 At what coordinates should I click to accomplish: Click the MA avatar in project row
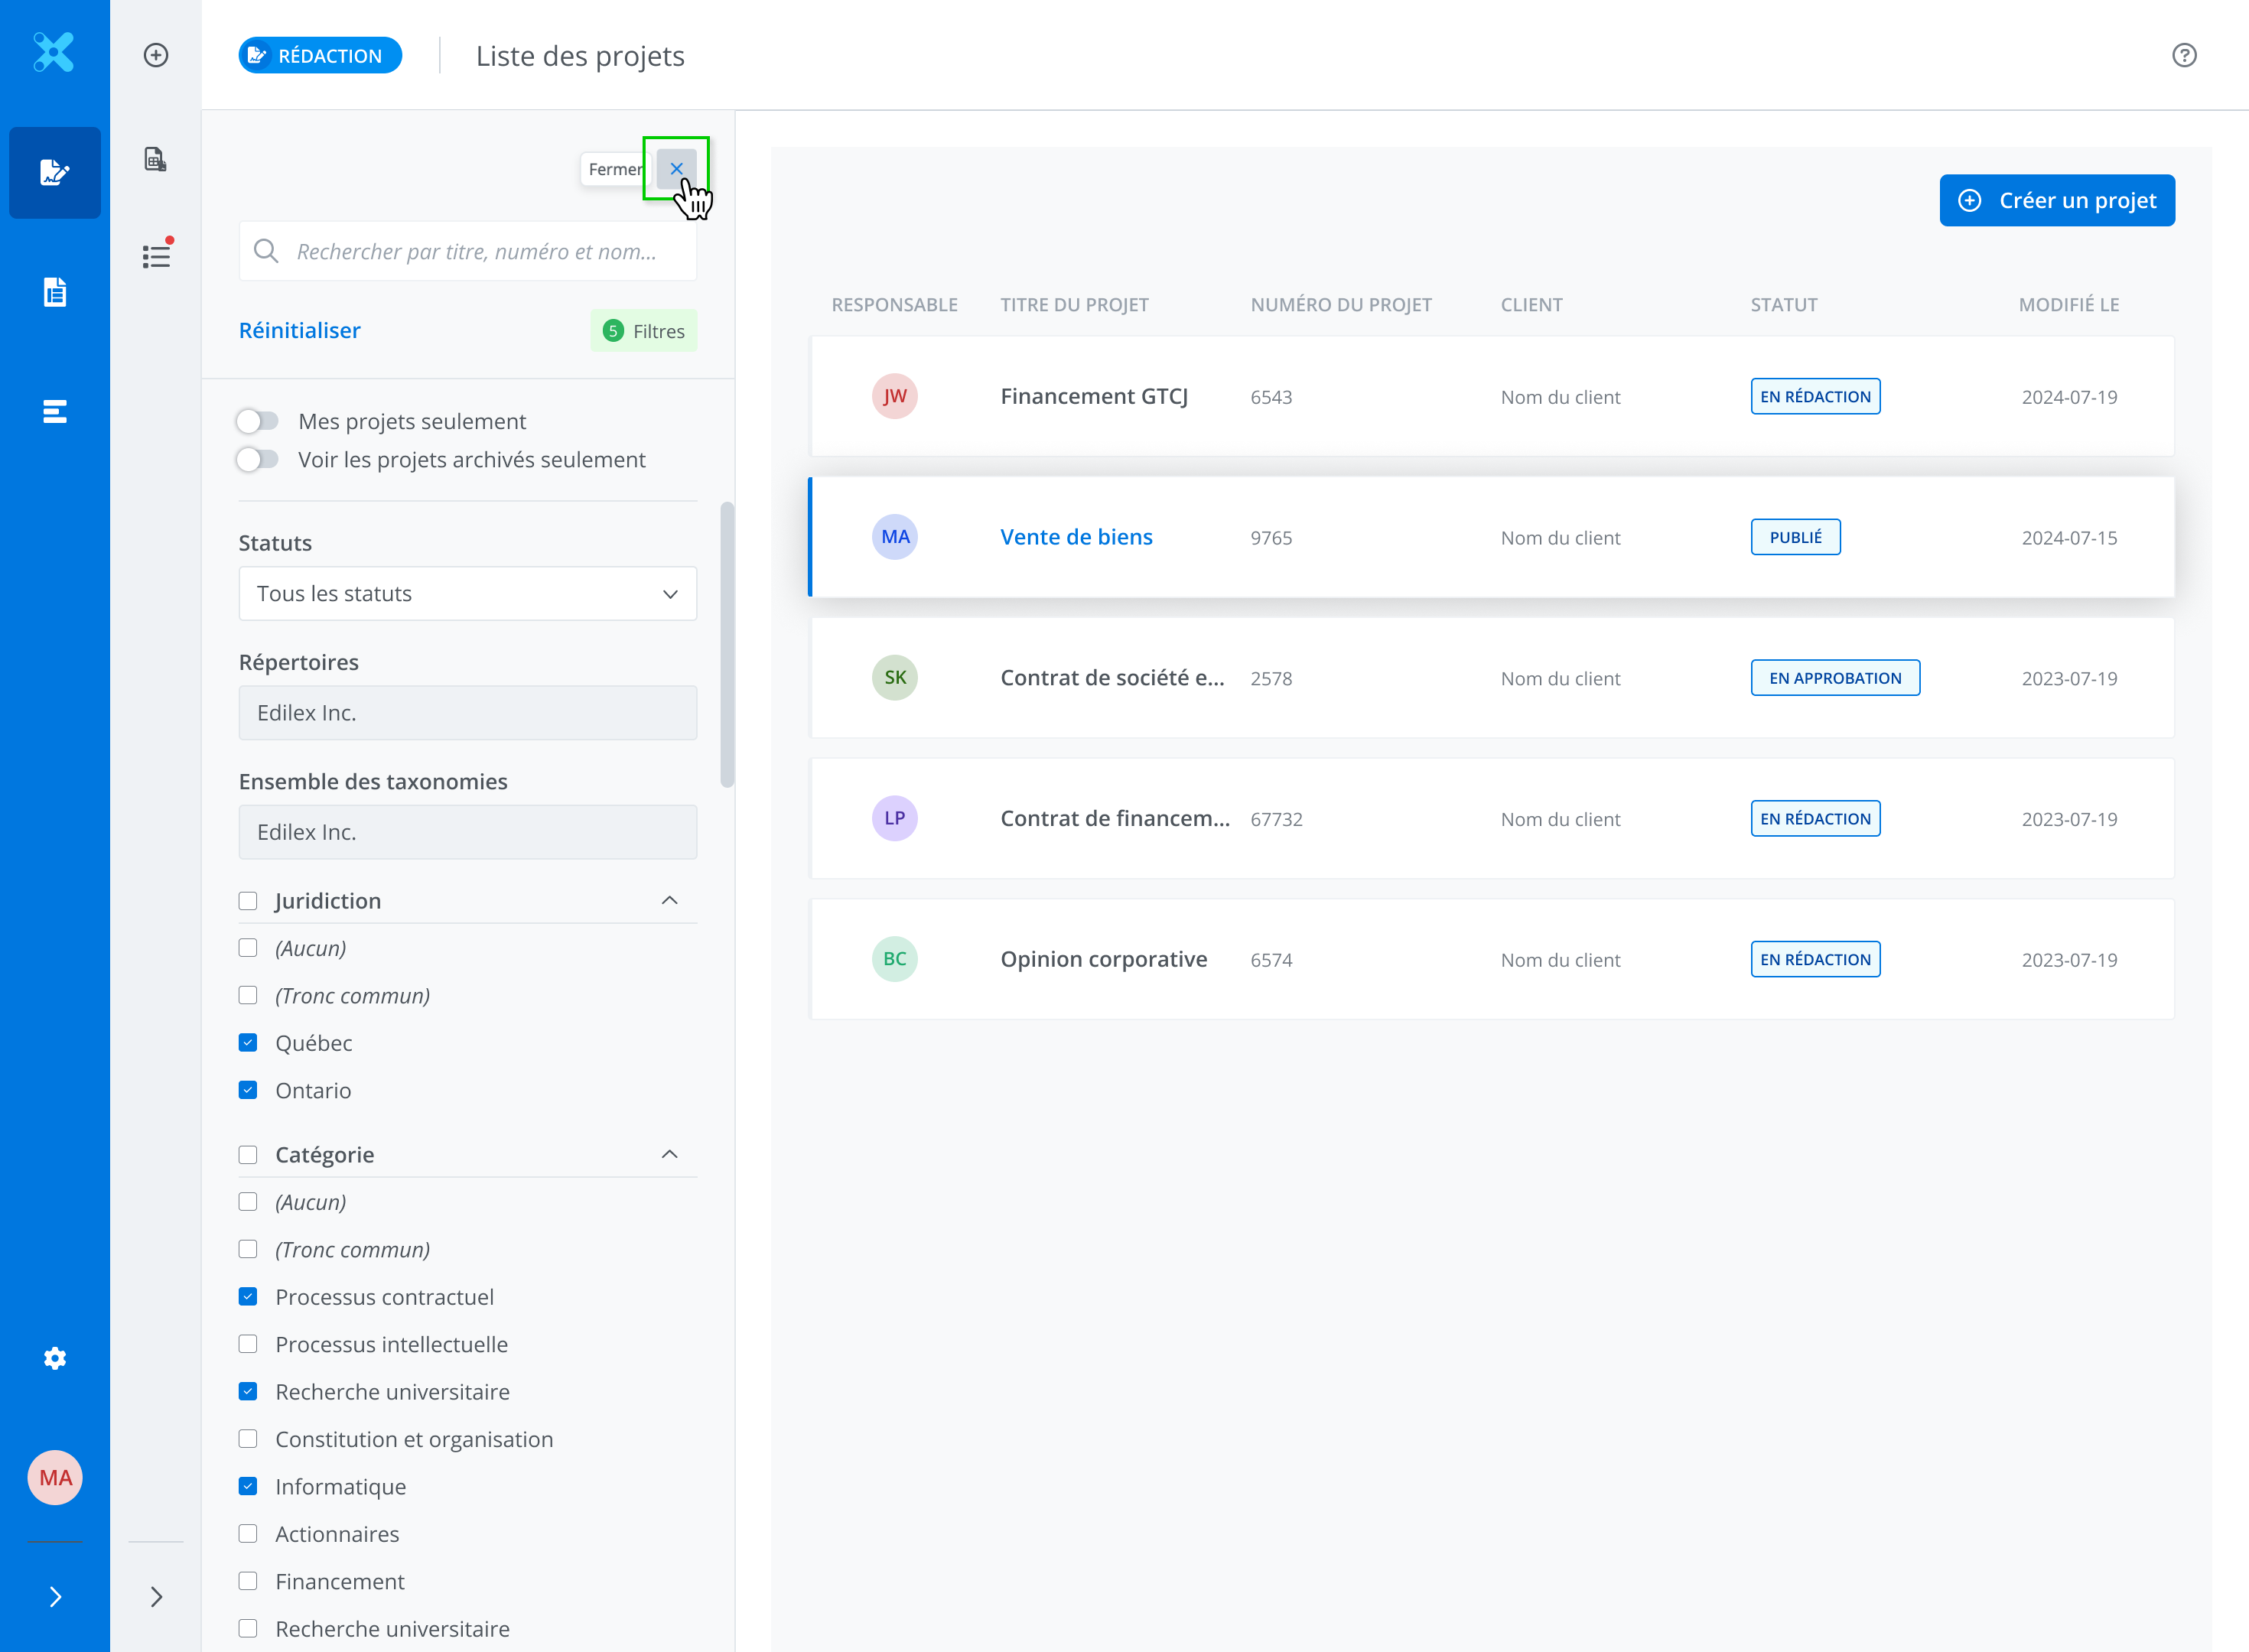(895, 537)
